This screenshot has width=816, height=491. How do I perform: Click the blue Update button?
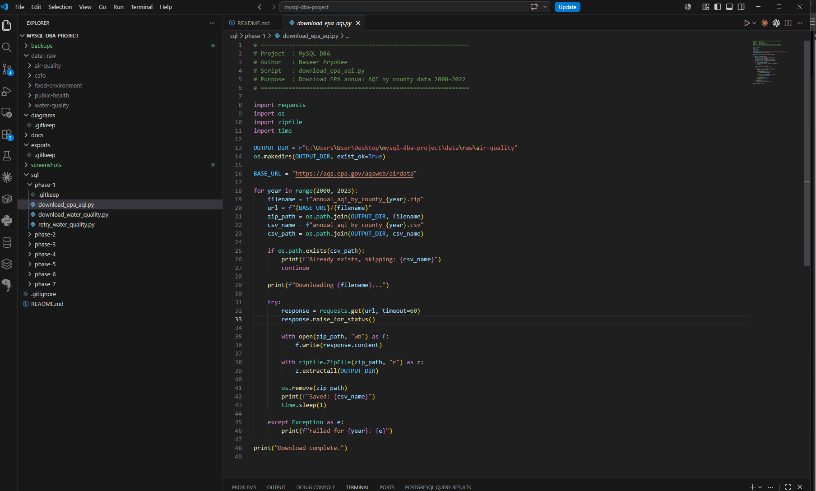click(x=567, y=7)
